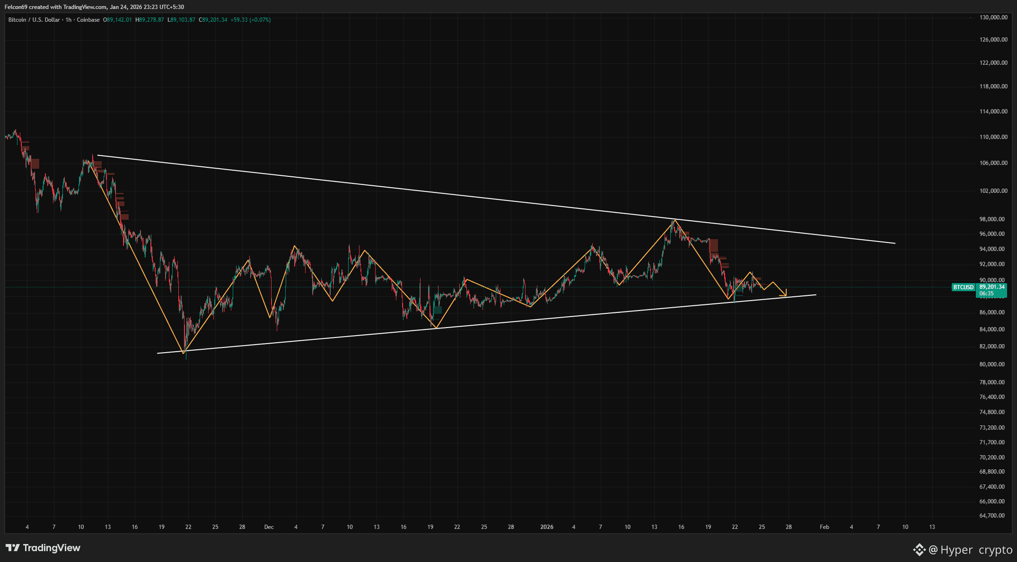
Task: Click the Dec label on time axis
Action: [x=269, y=527]
